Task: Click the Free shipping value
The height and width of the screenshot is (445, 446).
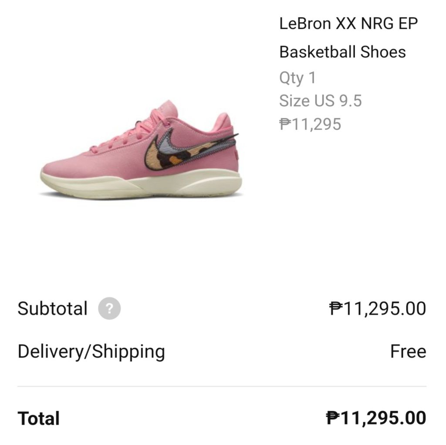Action: (x=408, y=351)
